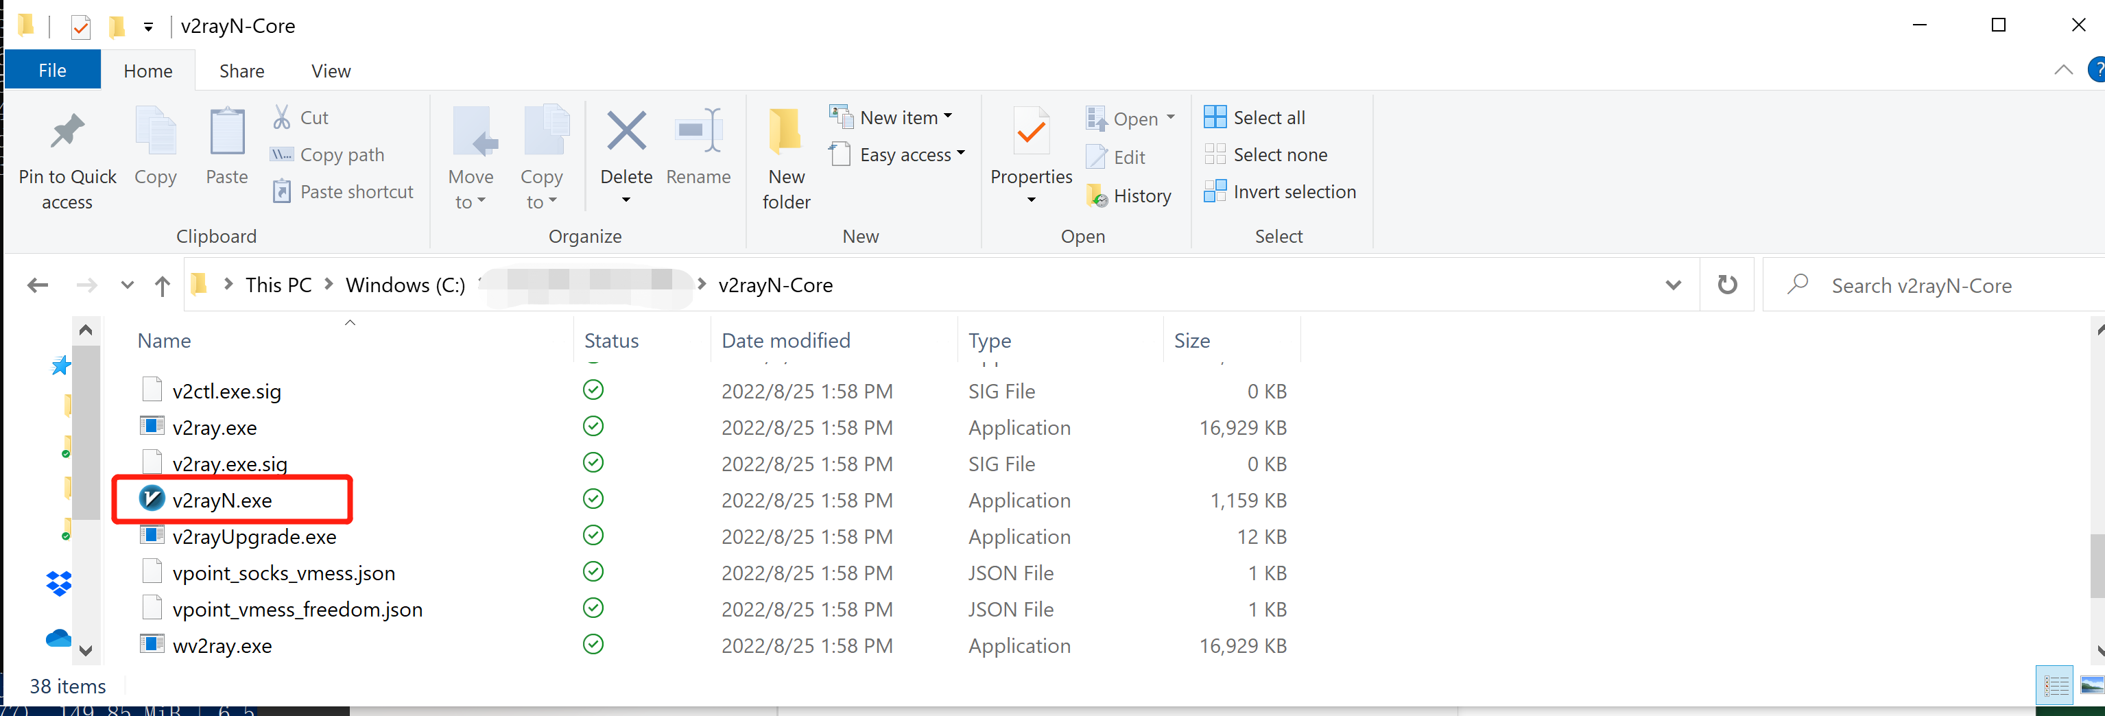The width and height of the screenshot is (2105, 716).
Task: Open recent locations dropdown
Action: click(127, 285)
